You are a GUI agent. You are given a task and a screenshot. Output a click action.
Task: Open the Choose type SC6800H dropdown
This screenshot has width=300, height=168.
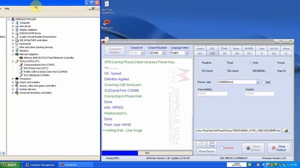pyautogui.click(x=258, y=82)
